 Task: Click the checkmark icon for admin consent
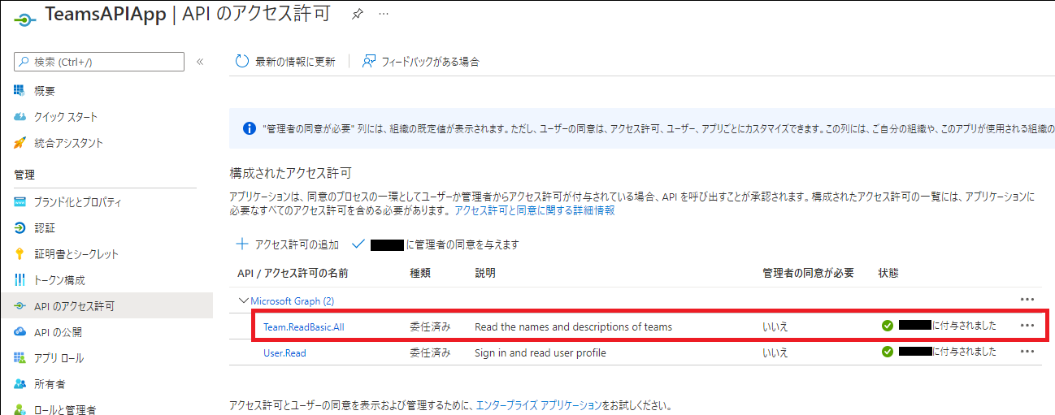point(358,244)
